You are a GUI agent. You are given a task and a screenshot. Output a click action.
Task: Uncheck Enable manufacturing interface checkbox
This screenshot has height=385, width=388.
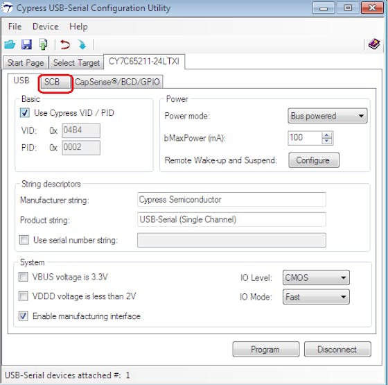tap(24, 316)
